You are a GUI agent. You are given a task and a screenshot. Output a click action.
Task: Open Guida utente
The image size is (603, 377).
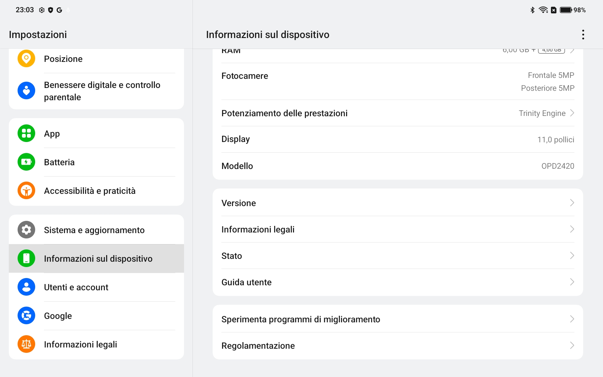[x=398, y=282]
